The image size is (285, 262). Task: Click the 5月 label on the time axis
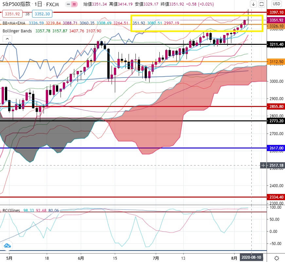9,258
